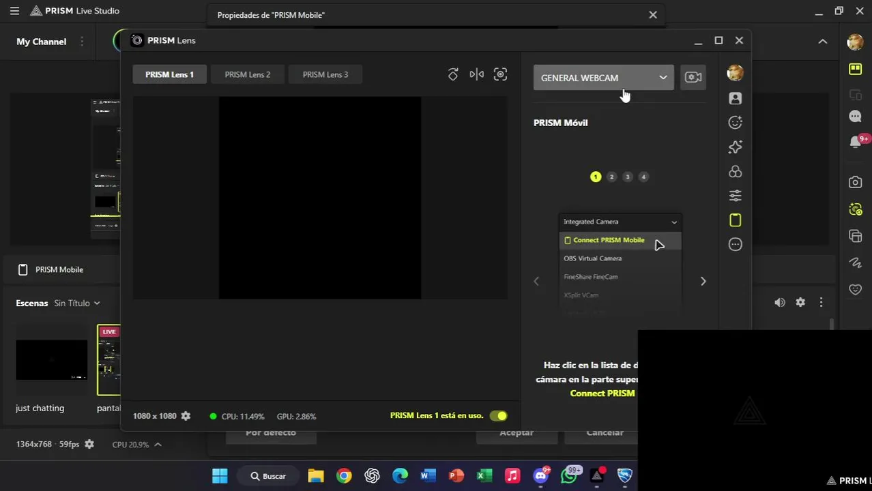This screenshot has height=491, width=872.
Task: Click the camera screenshot icon in Studio sidebar
Action: [855, 182]
